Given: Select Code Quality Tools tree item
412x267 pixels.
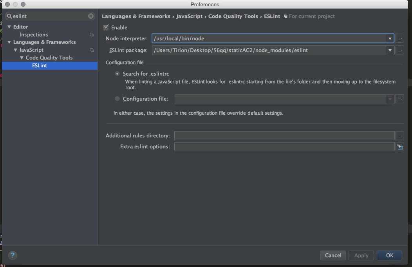Looking at the screenshot, I should click(x=49, y=58).
